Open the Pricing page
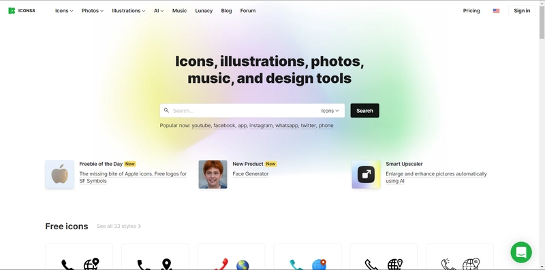 pyautogui.click(x=471, y=11)
